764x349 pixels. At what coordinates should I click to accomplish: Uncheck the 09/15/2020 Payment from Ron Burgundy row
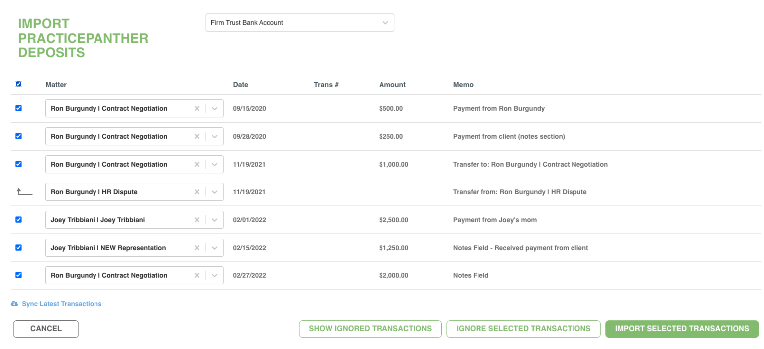point(18,108)
